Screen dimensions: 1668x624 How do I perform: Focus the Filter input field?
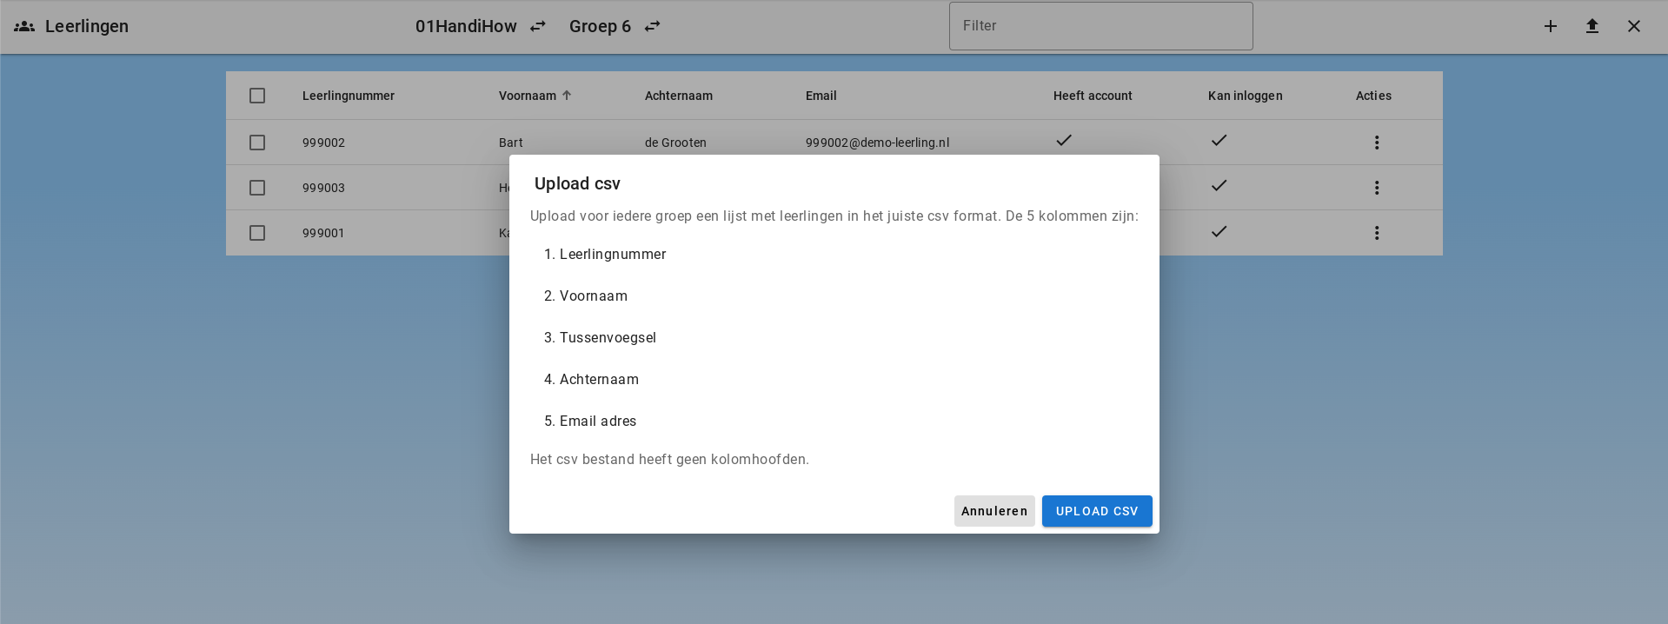tap(1100, 26)
